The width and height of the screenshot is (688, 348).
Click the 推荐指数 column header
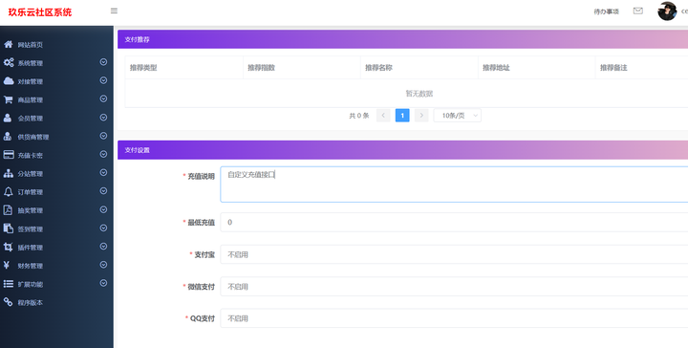coord(302,68)
